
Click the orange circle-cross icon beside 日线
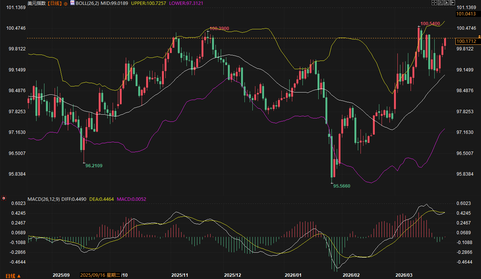[66, 3]
